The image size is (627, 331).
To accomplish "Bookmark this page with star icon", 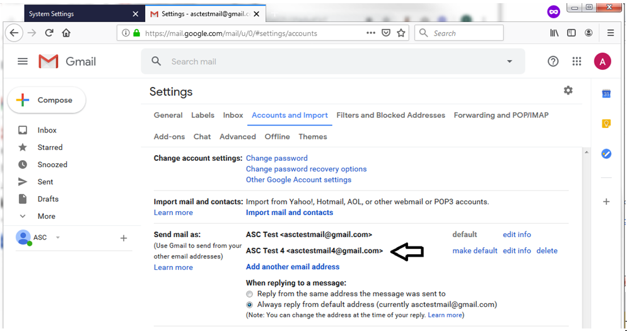I will 401,33.
